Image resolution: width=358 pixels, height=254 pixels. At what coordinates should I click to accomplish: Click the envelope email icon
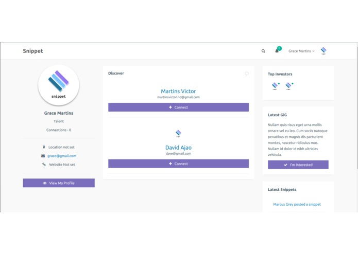coord(43,156)
